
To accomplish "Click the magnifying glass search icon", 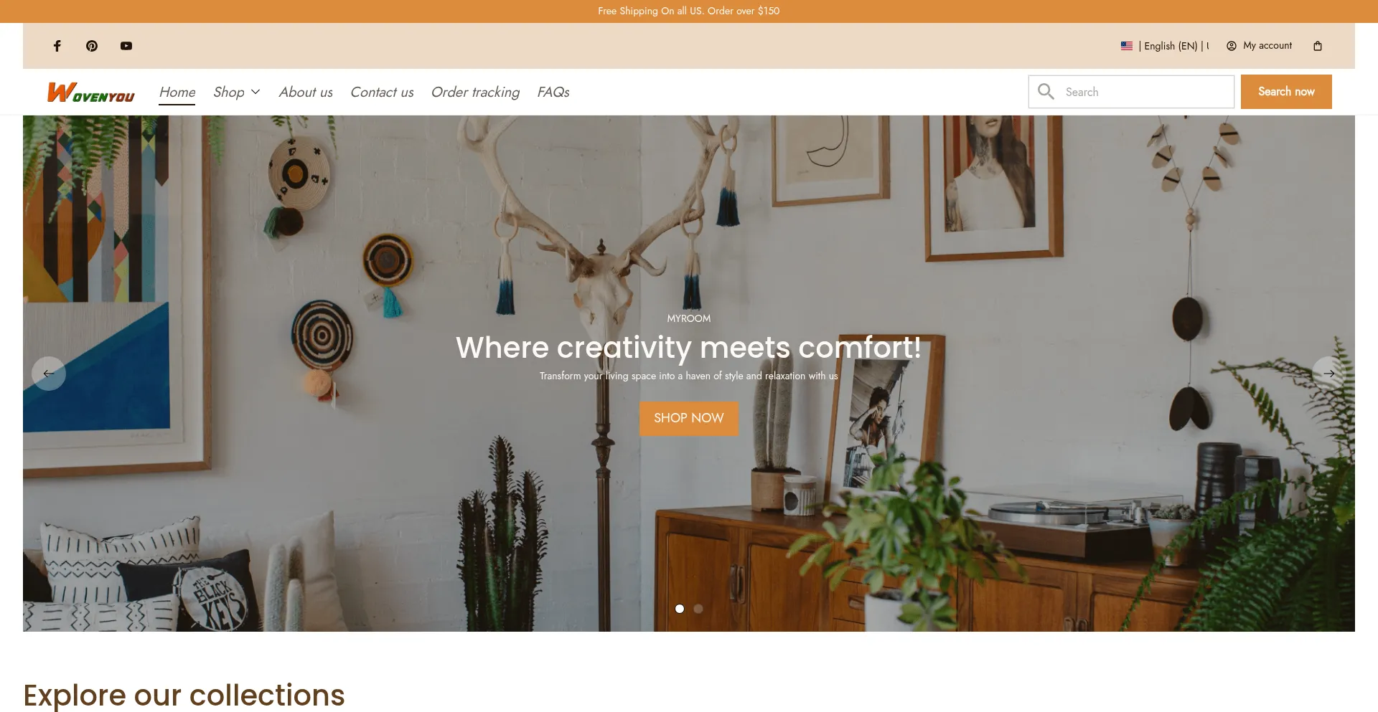I will tap(1046, 92).
